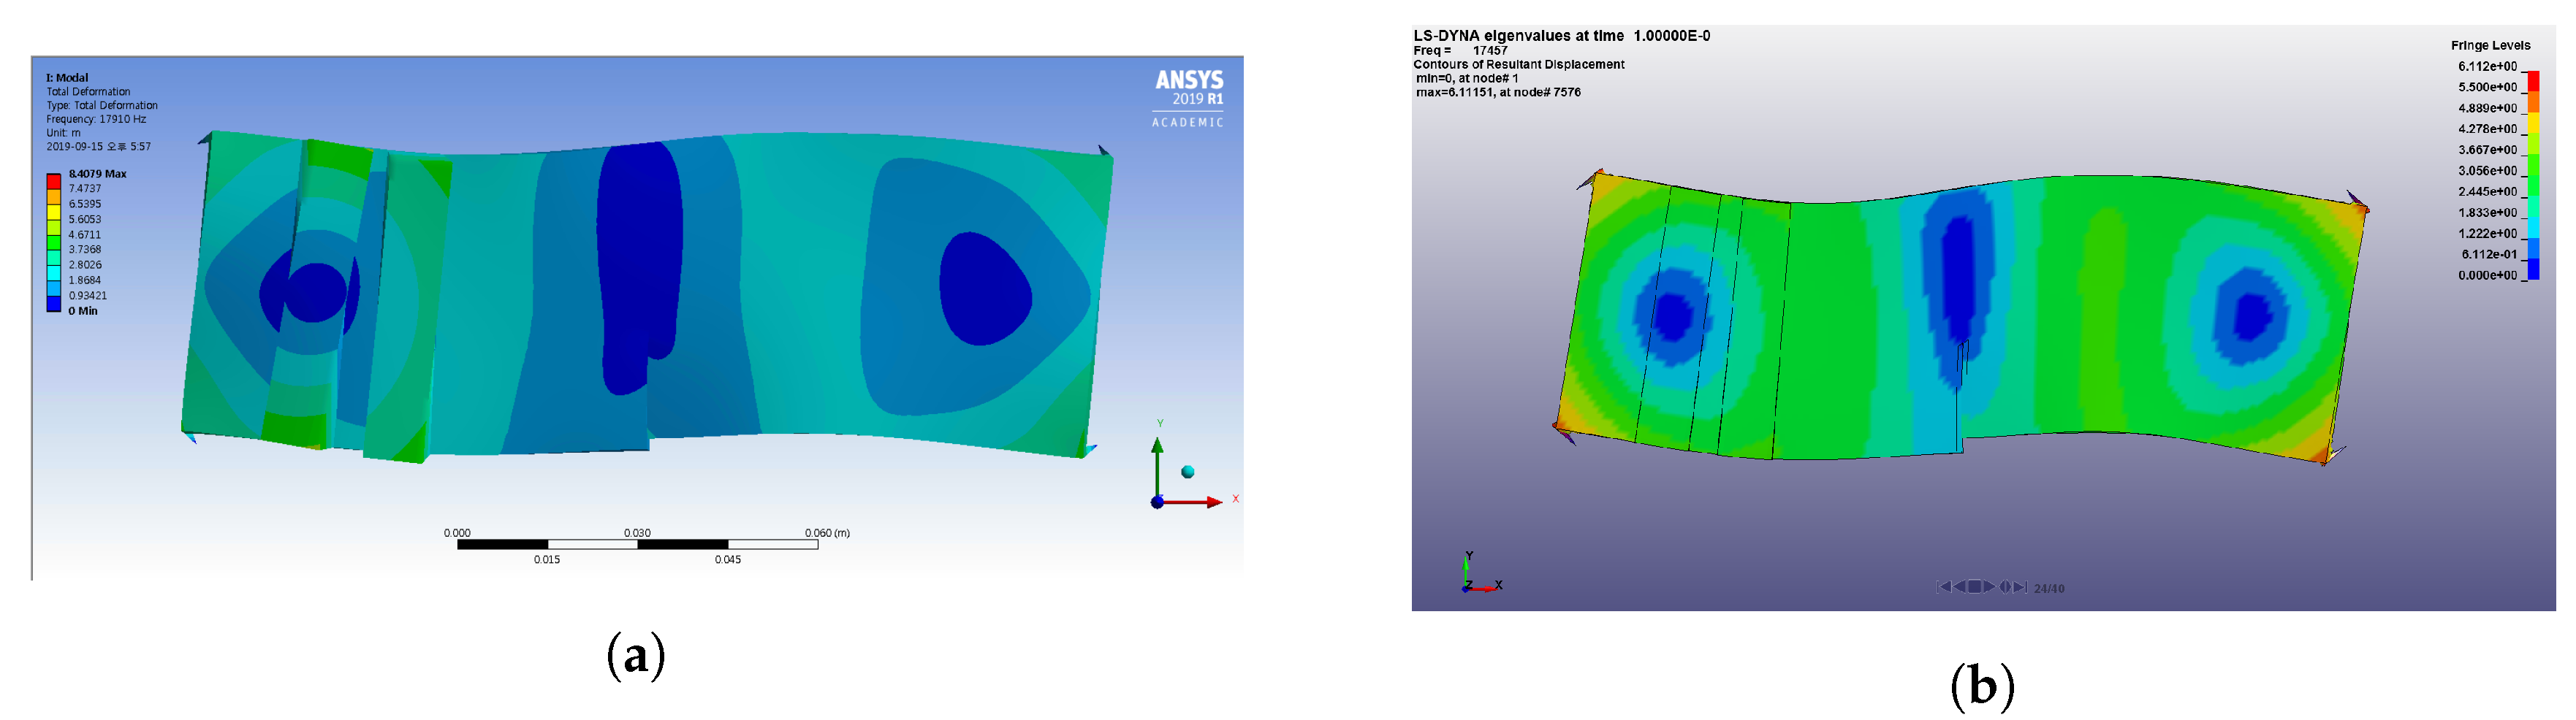Click the '6.112e-01' fringe level value
The width and height of the screenshot is (2576, 720).
(2489, 255)
